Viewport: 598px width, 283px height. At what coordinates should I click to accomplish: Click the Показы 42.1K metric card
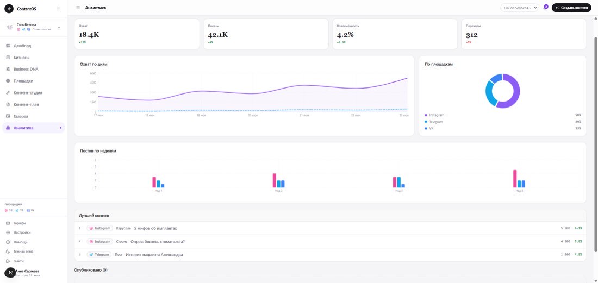coord(266,34)
